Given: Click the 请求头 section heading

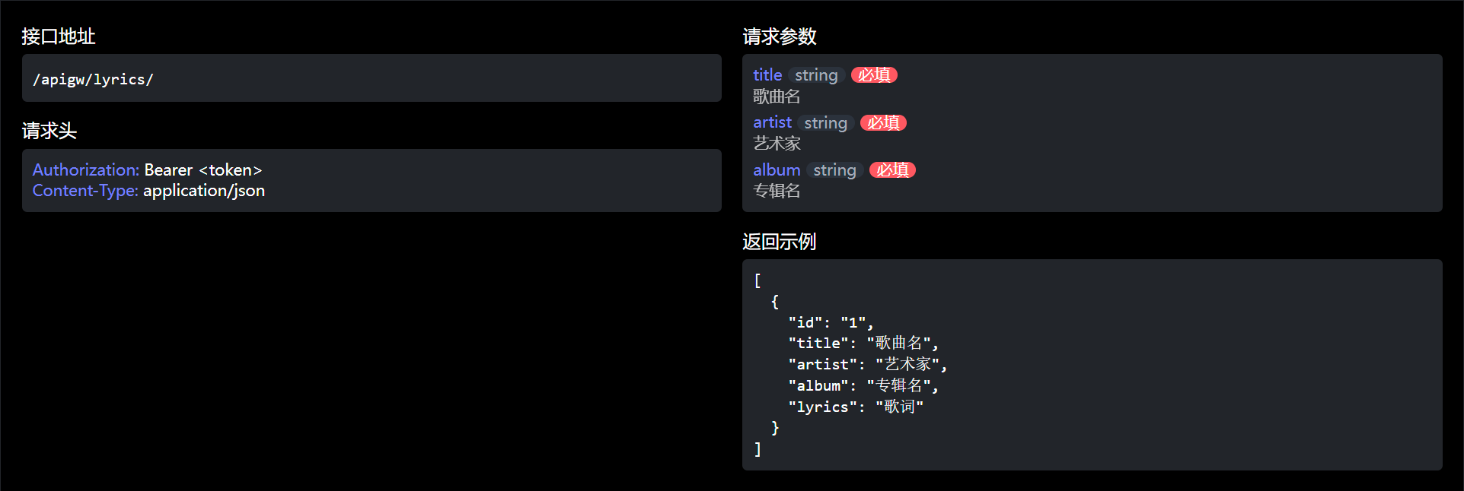Looking at the screenshot, I should click(x=49, y=131).
